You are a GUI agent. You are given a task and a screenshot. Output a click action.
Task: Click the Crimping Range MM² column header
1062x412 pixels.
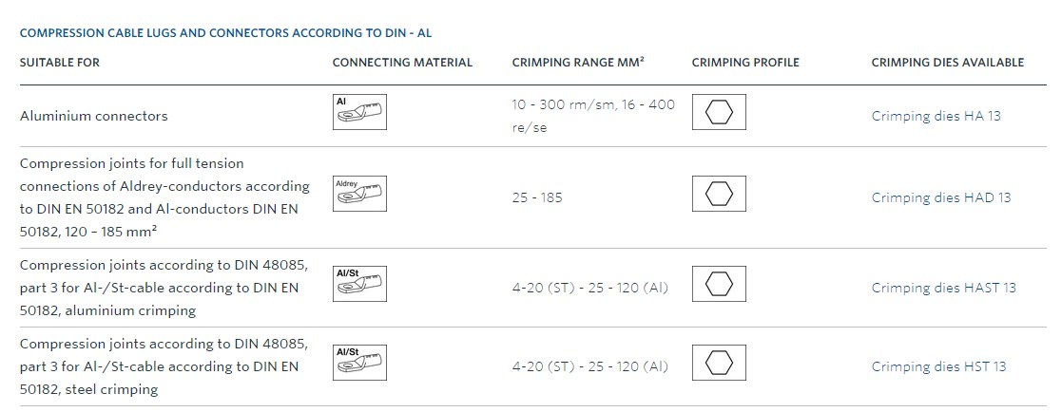(578, 63)
